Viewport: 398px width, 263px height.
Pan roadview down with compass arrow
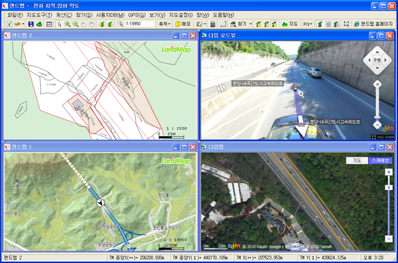[377, 68]
